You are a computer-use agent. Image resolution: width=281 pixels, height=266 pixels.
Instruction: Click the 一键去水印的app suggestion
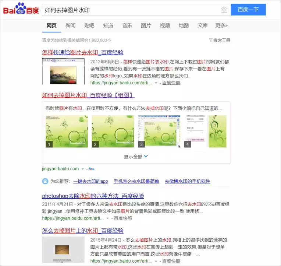91,181
